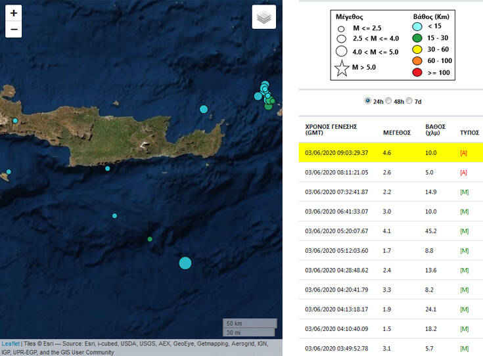Click the depth value 45.2

coord(431,231)
